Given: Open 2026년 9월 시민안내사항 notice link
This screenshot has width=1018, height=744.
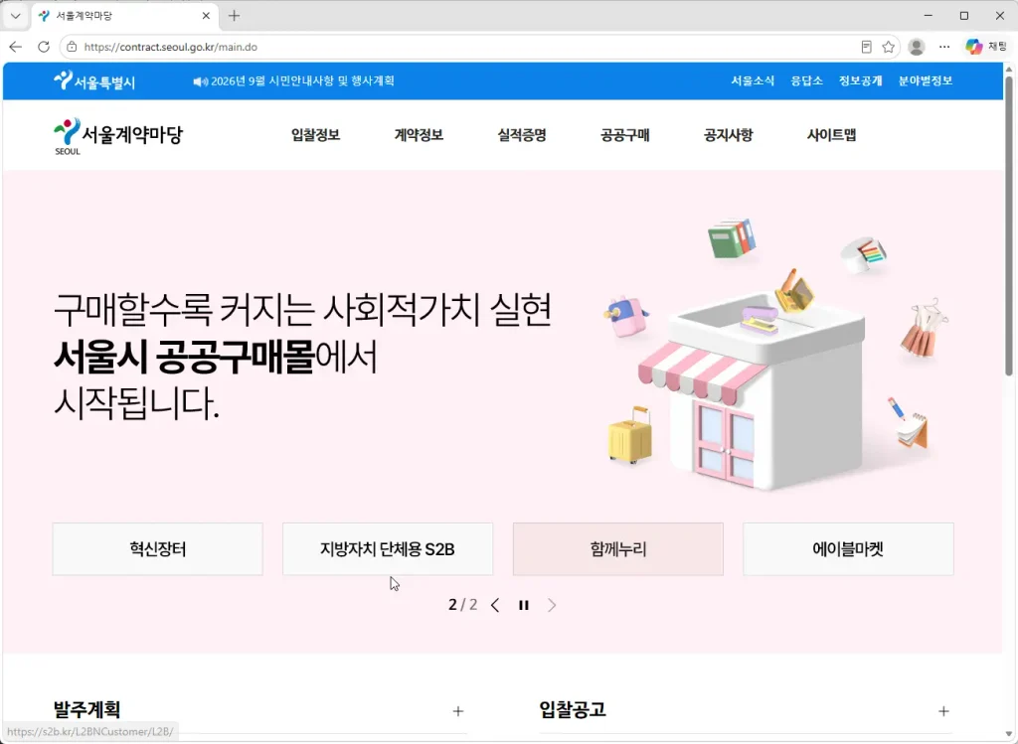Looking at the screenshot, I should 294,81.
